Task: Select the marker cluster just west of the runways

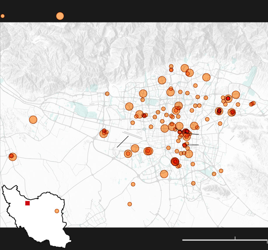Action: coord(104,133)
